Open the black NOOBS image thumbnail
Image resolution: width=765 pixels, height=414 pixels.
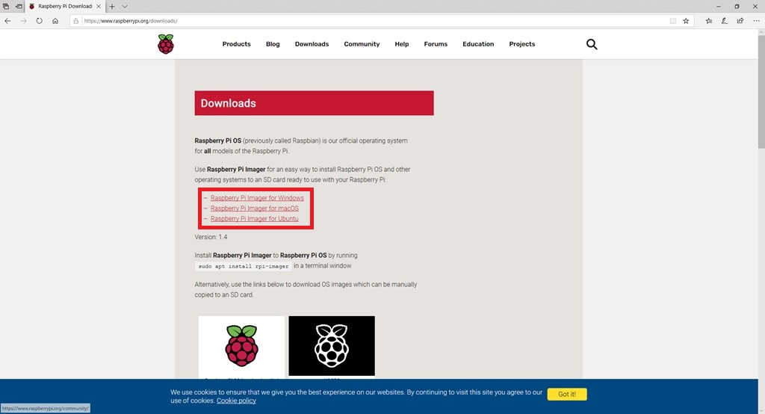click(x=332, y=346)
